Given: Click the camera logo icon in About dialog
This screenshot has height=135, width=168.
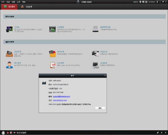Looking at the screenshot, I should coord(44,83).
